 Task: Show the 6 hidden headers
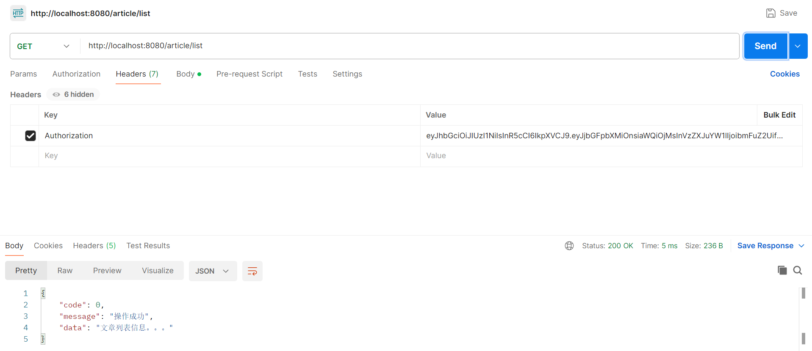pos(73,94)
